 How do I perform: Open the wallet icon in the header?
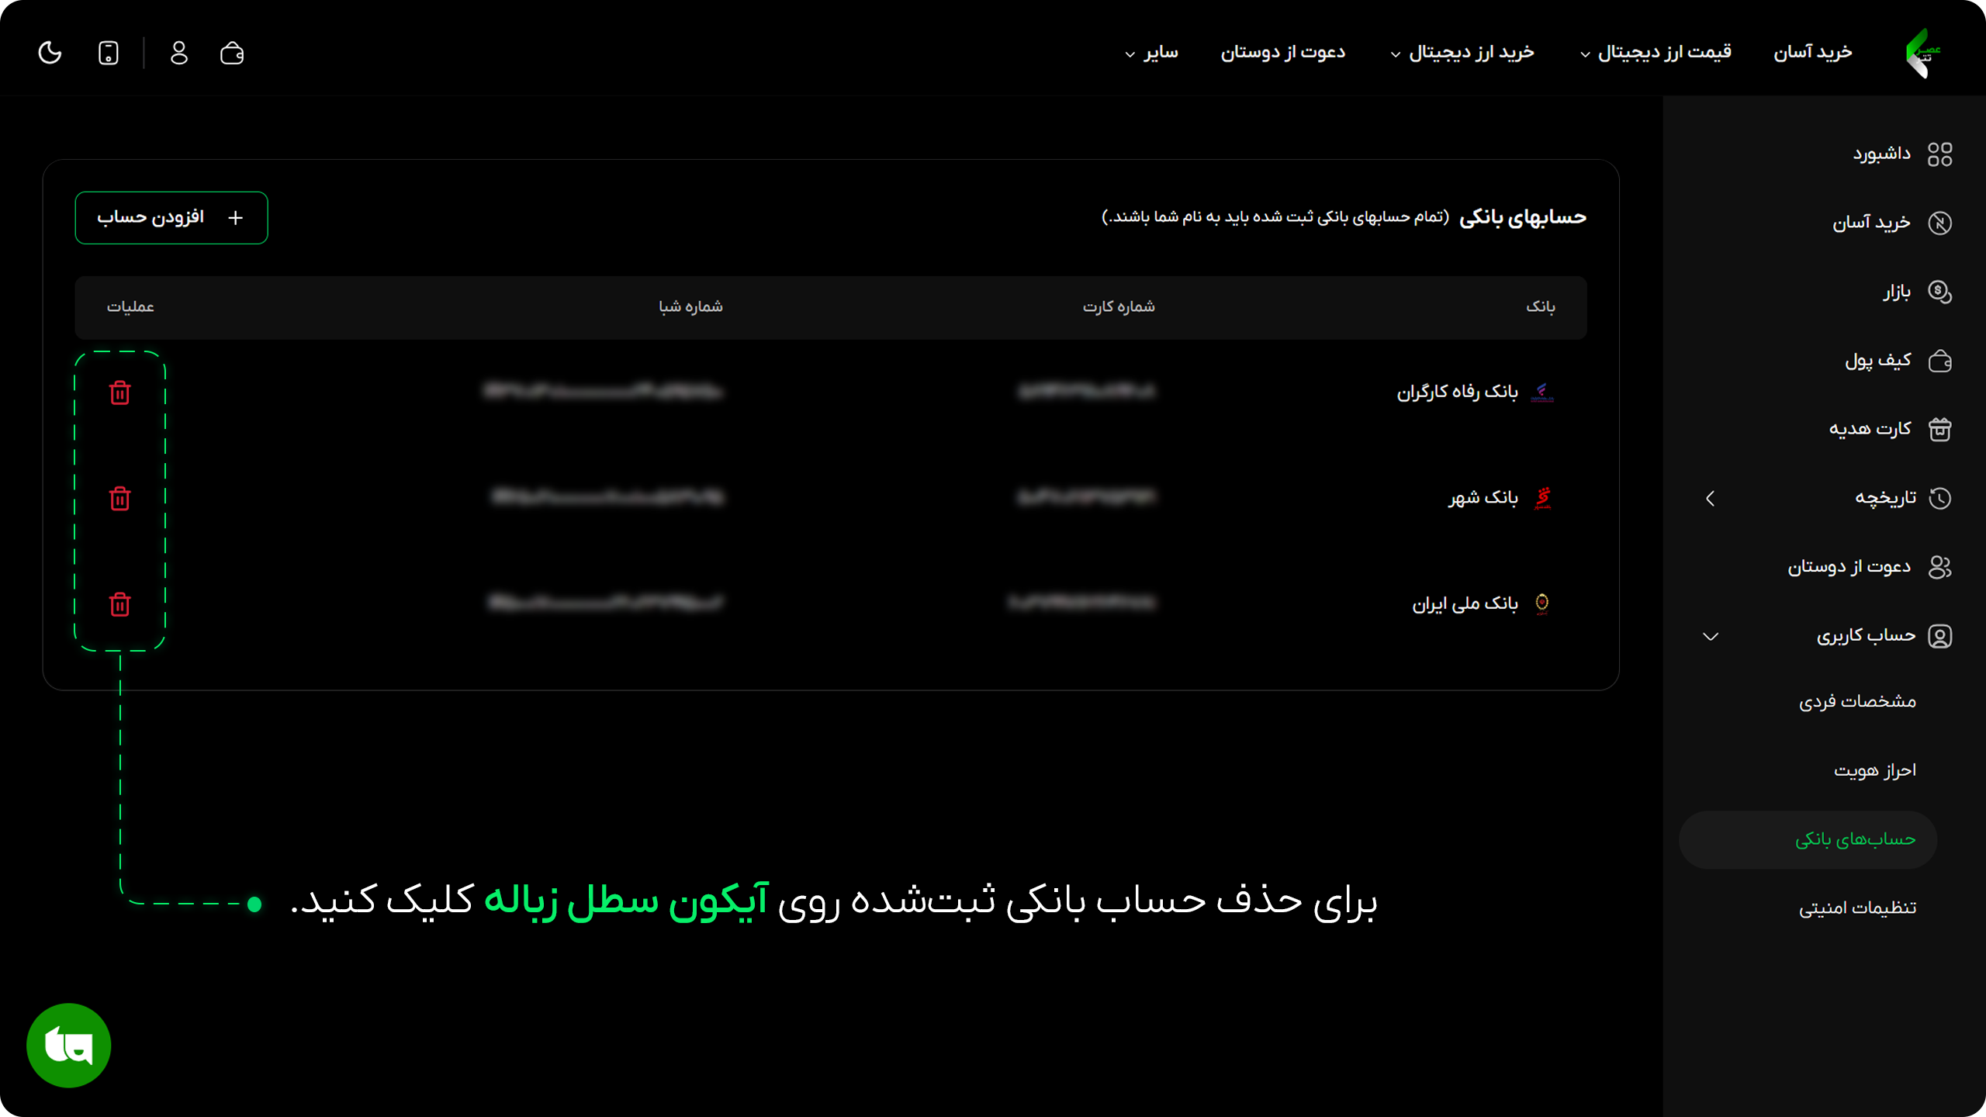pos(232,53)
